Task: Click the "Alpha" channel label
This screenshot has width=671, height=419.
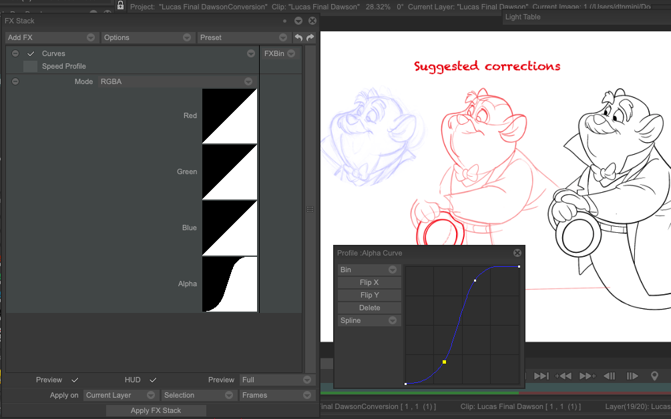Action: point(188,284)
